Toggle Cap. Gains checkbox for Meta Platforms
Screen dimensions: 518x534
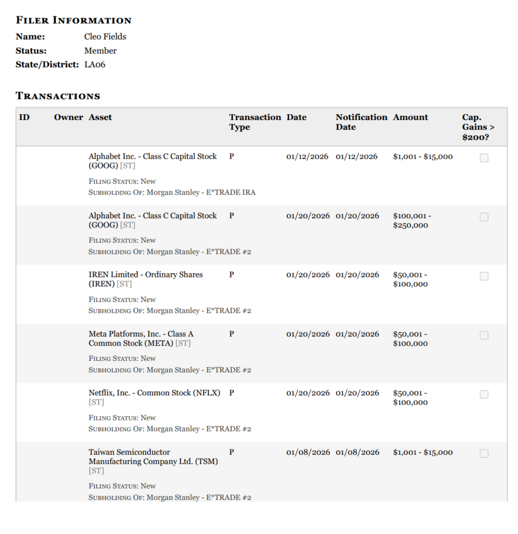(484, 335)
